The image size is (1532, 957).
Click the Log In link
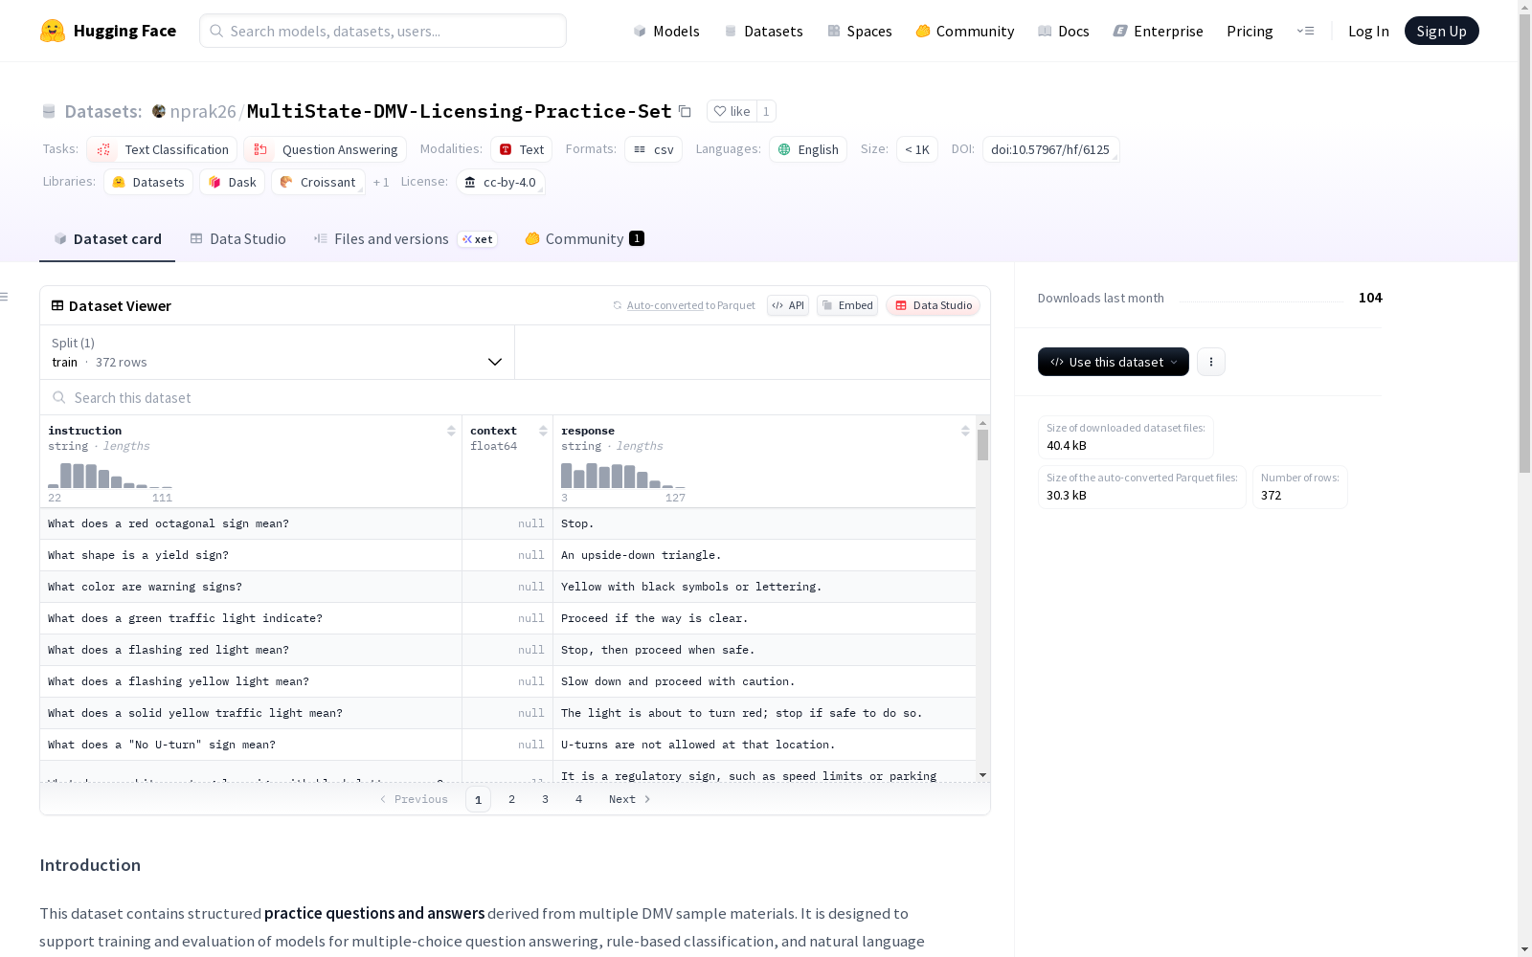coord(1368,31)
